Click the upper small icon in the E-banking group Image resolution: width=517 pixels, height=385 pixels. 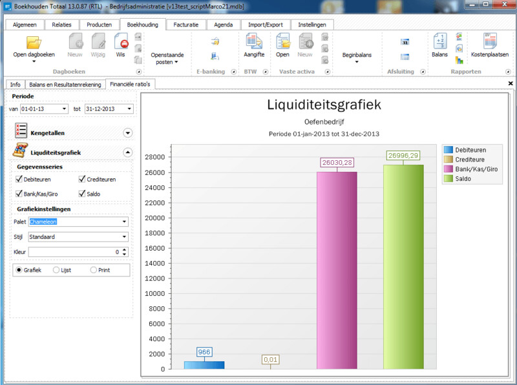click(x=215, y=42)
